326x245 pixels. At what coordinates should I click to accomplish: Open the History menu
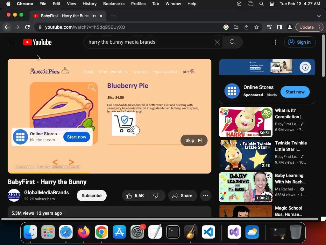point(89,4)
